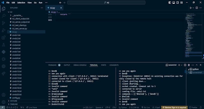Show more menus via ellipsis

pyautogui.click(x=46, y=3)
